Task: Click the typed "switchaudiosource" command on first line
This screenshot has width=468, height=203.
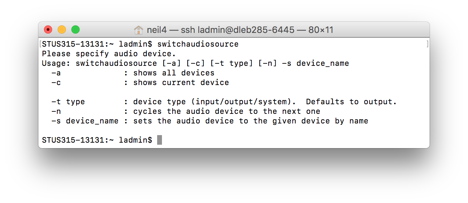Action: coord(198,44)
